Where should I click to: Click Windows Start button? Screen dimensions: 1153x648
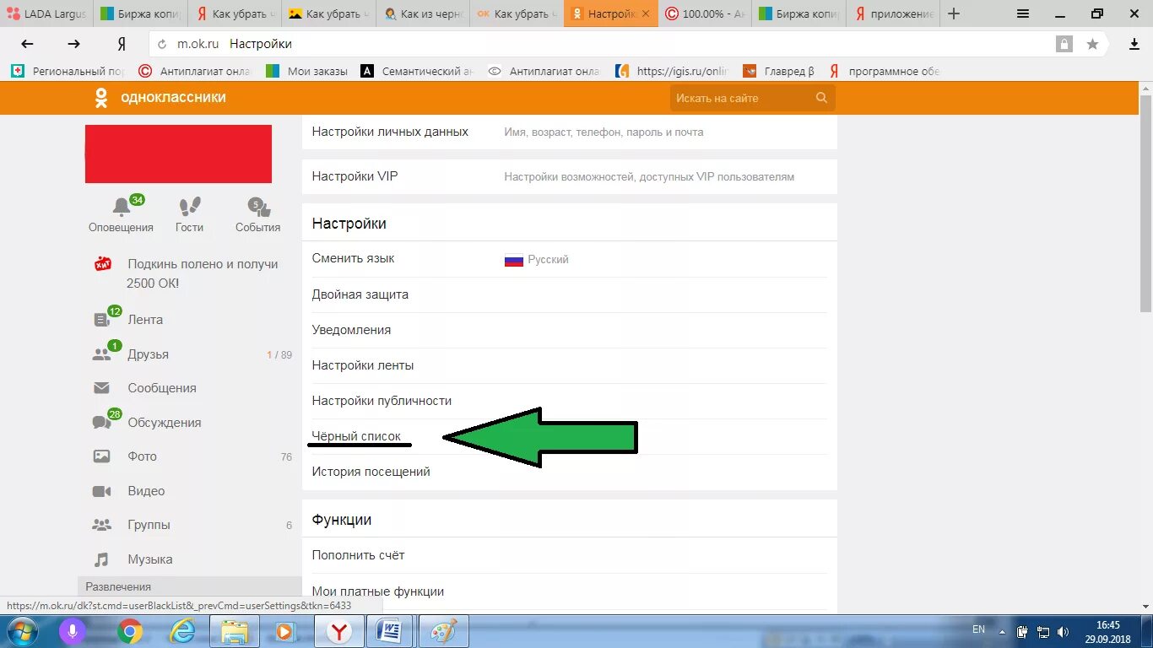pos(23,631)
